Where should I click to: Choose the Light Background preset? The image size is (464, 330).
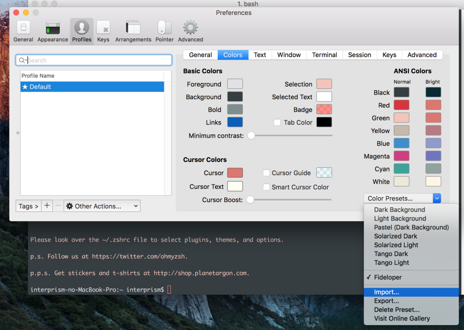pyautogui.click(x=411, y=218)
